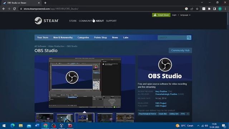Open the Categories menu
The width and height of the screenshot is (229, 129).
point(83,38)
